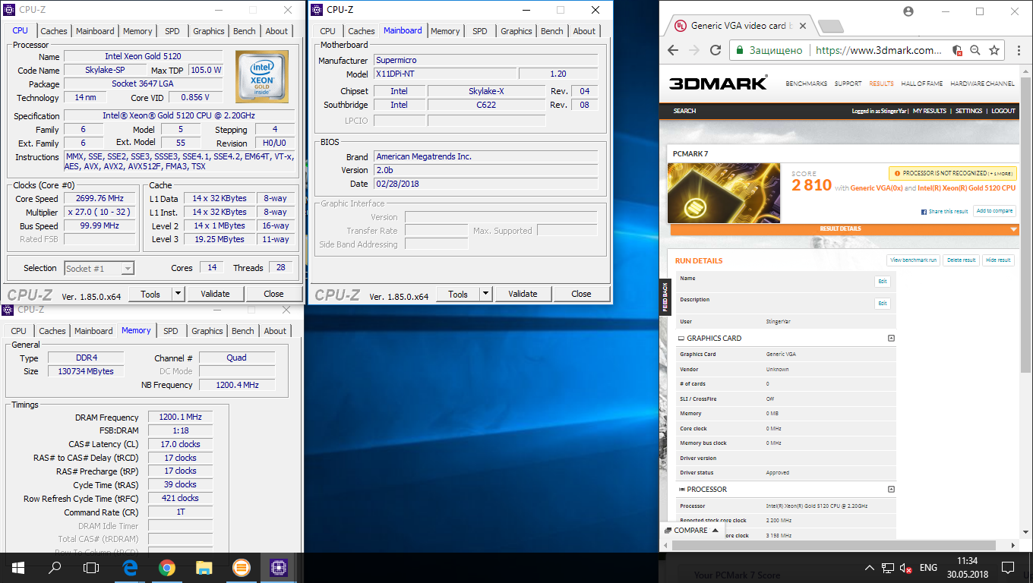Click View benchmark run button
Screen dimensions: 1033x583
click(x=913, y=260)
